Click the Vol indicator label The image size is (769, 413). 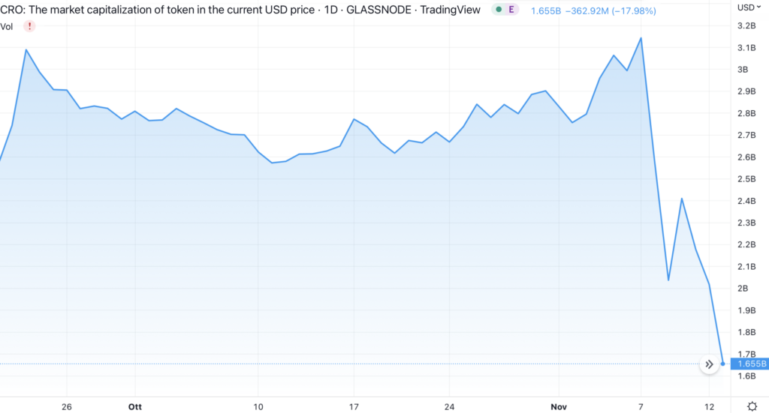pos(7,26)
